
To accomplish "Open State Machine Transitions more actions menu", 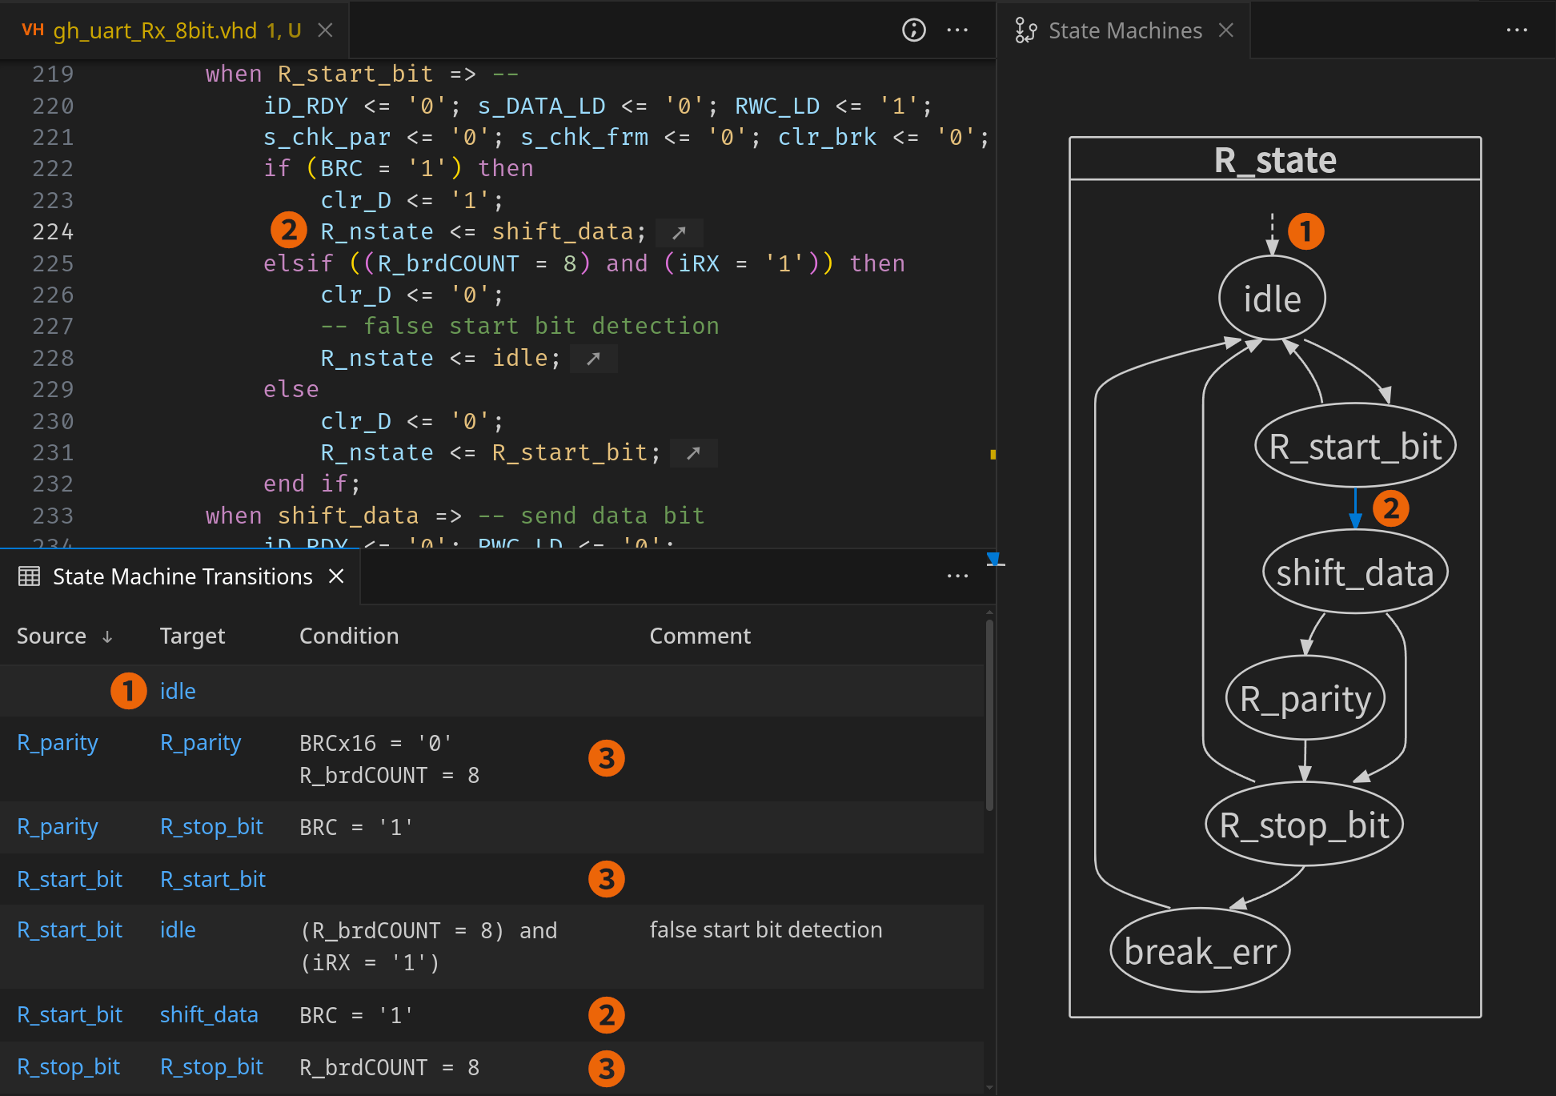I will [x=957, y=576].
